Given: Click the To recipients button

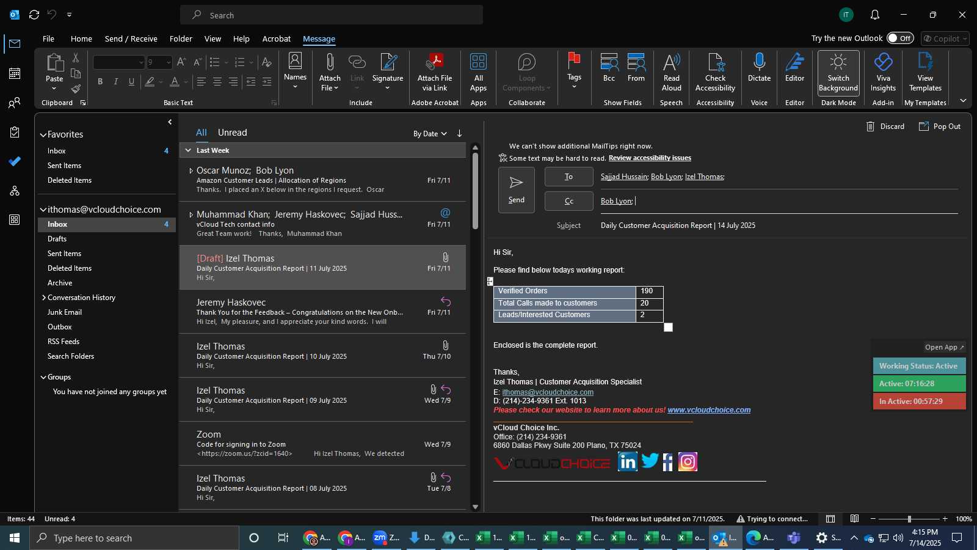Looking at the screenshot, I should [x=569, y=177].
